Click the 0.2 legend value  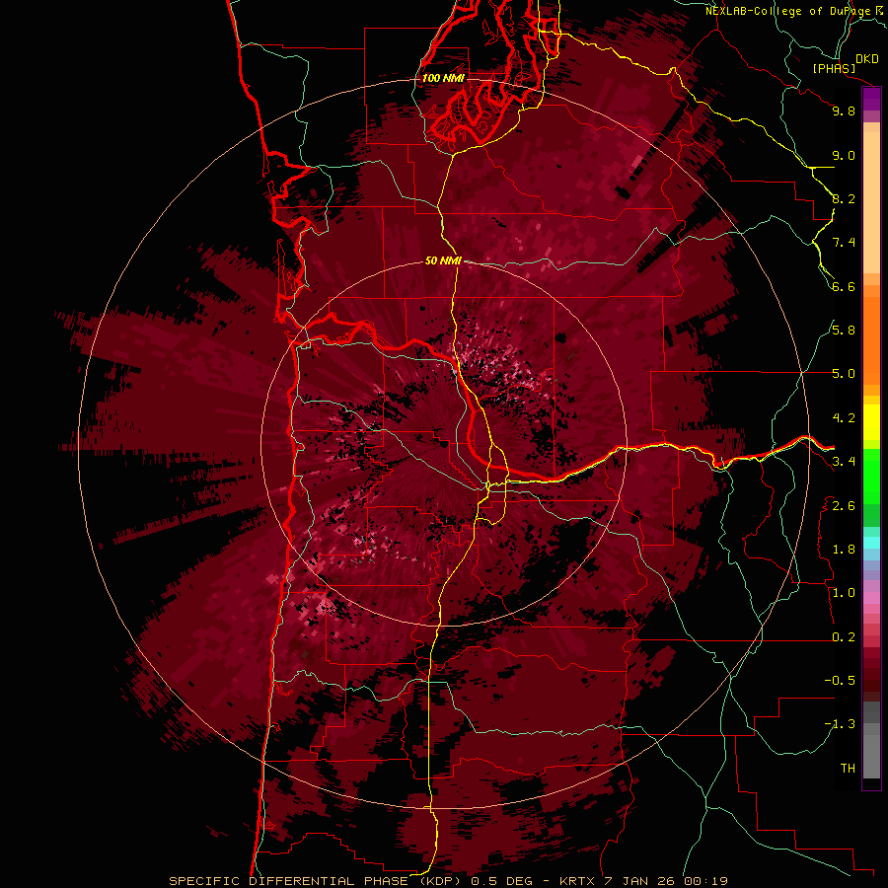(844, 637)
